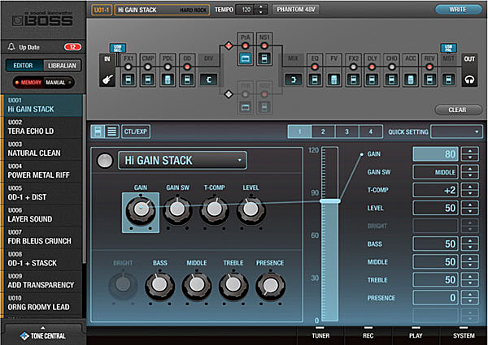Open the GAIN SW Middle value selector
Screen dimensions: 488x345
[435, 171]
